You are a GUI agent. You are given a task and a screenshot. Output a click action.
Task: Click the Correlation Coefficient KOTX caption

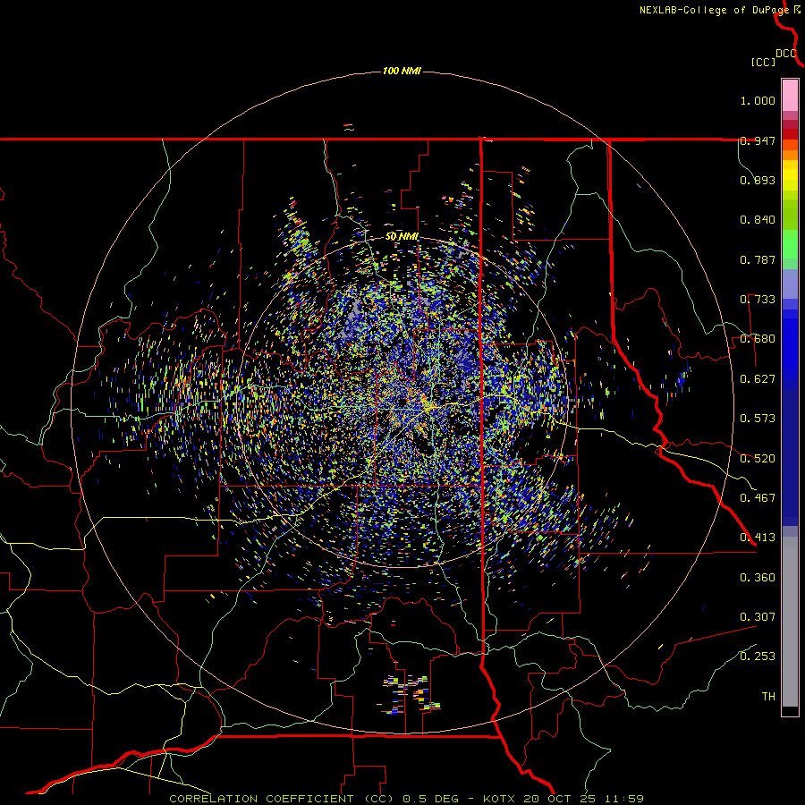(407, 799)
